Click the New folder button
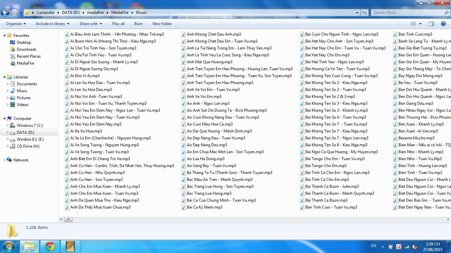 [x=162, y=24]
